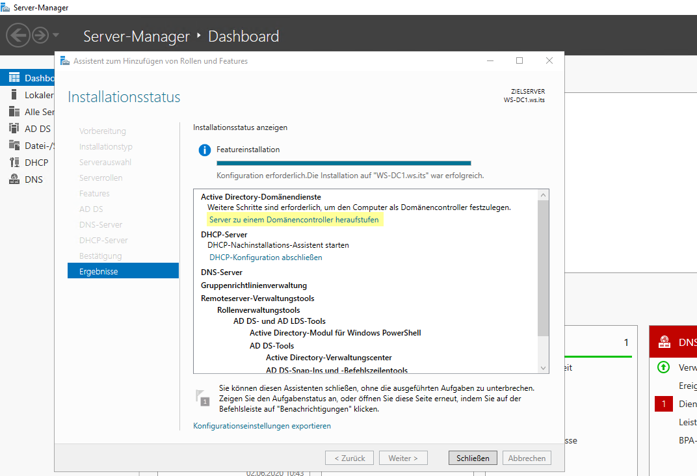Screen dimensions: 697x476
Task: Click Gruppenrichtlinienverwaltung in results list
Action: pos(254,285)
